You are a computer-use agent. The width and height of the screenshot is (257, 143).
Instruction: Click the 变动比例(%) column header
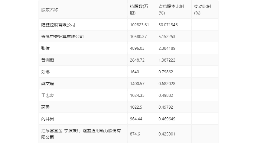click(203, 10)
